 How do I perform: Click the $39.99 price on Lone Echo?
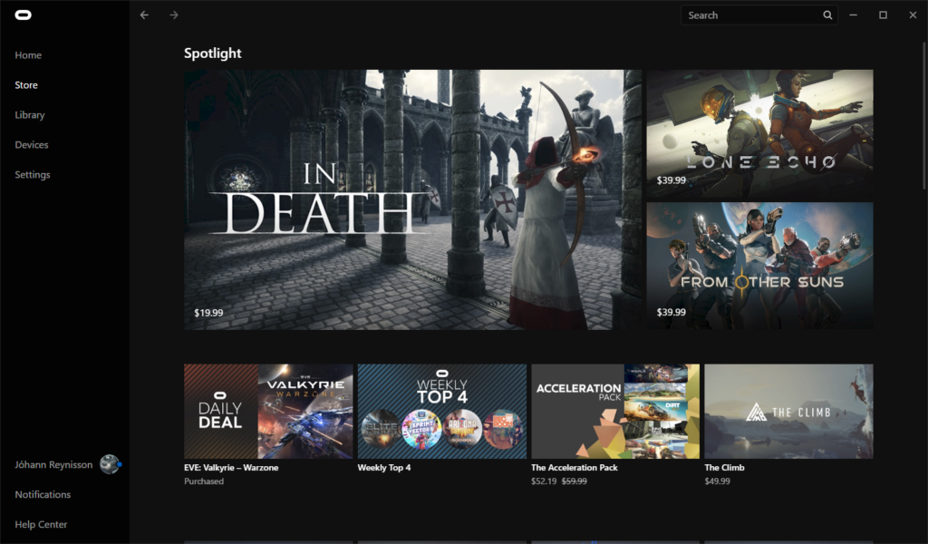[x=672, y=180]
